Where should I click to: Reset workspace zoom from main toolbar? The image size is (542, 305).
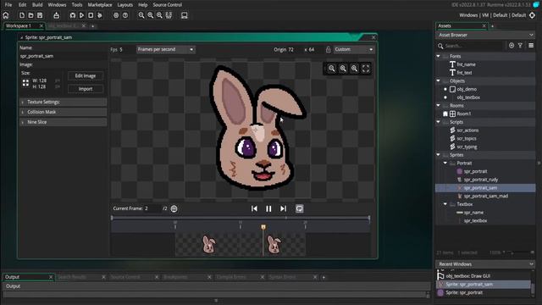tap(151, 15)
